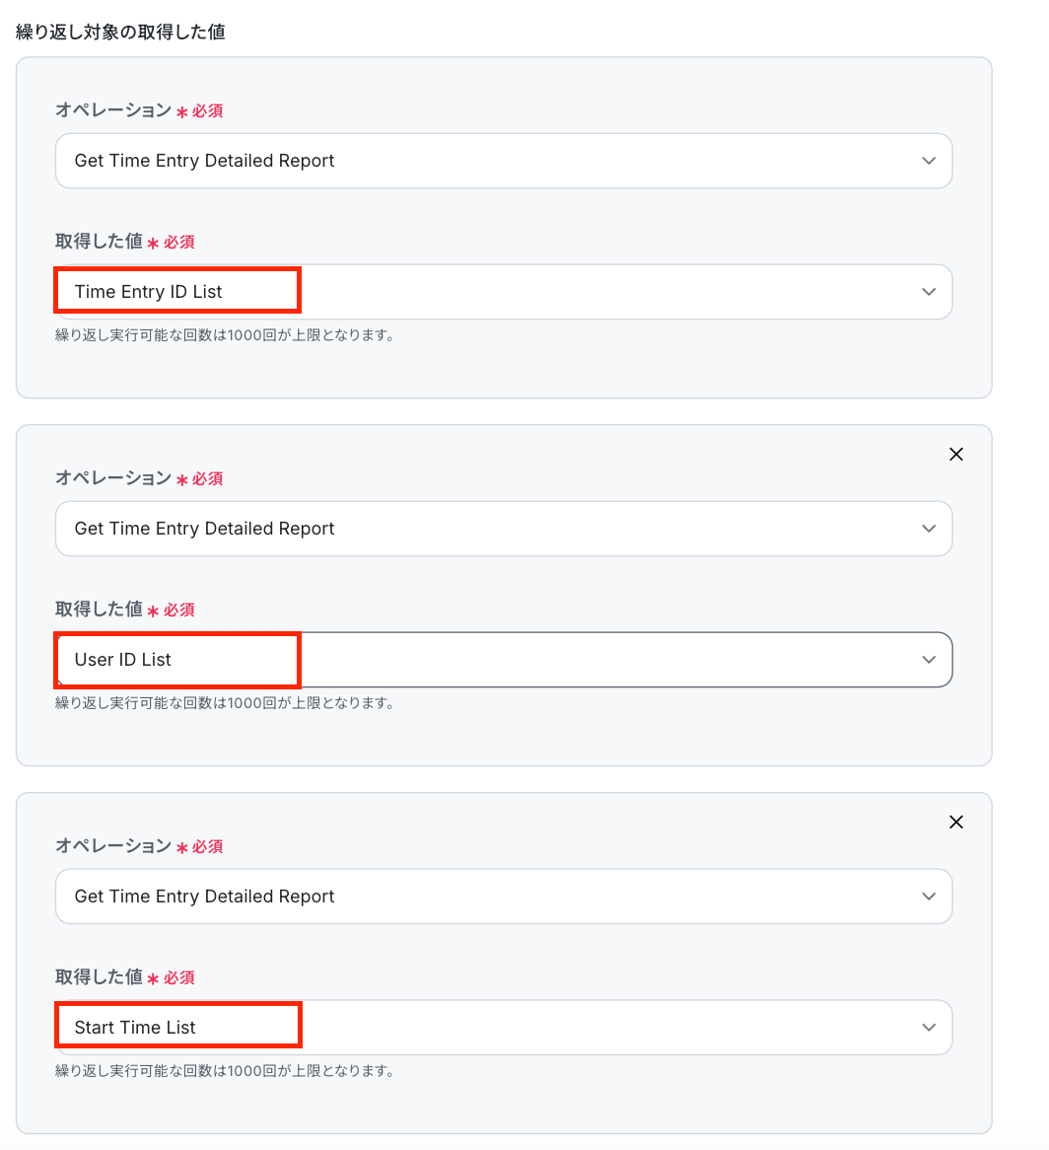Click chevron of second block's オペレーション field
The width and height of the screenshot is (1049, 1150).
point(928,529)
